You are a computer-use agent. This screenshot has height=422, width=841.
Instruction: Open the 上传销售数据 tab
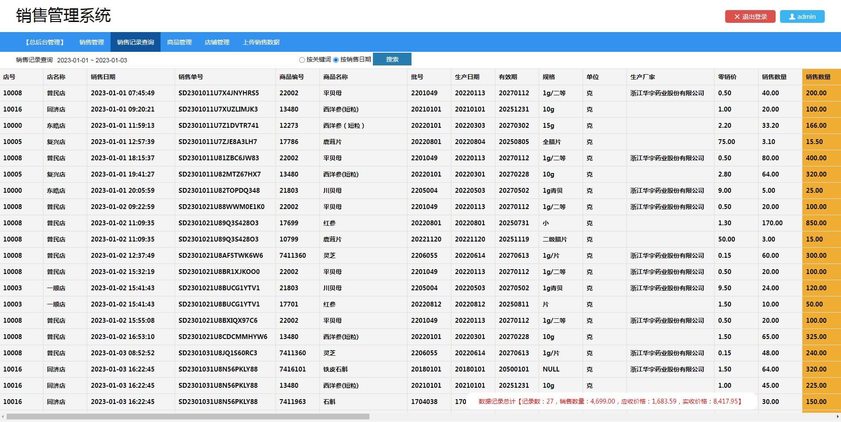pos(261,42)
